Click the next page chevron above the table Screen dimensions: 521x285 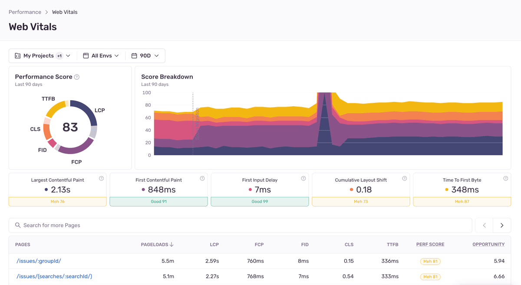(502, 225)
